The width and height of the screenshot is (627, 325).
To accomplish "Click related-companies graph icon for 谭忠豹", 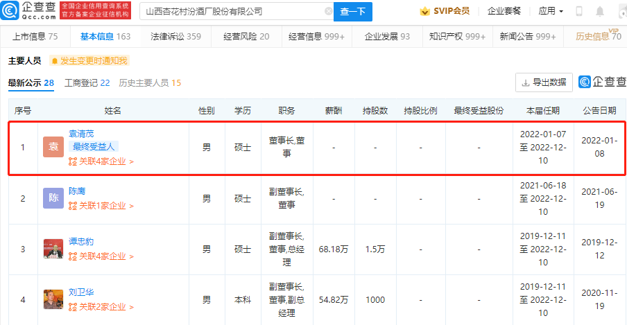I will click(72, 256).
